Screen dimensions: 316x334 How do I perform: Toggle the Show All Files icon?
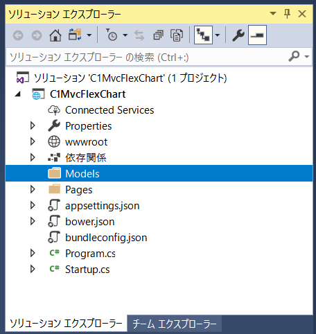pyautogui.click(x=177, y=35)
